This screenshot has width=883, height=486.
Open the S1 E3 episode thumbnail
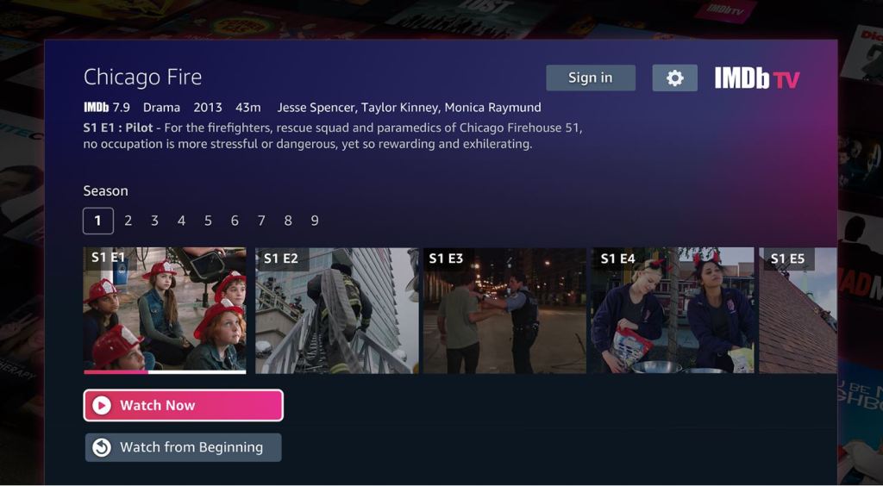[x=504, y=310]
